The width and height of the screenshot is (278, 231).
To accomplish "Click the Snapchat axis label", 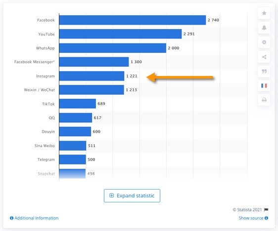I will tap(46, 174).
